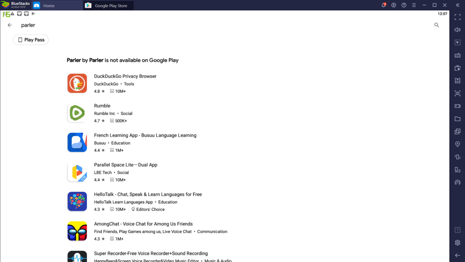
Task: Set location with the sidebar pin icon
Action: click(x=458, y=144)
